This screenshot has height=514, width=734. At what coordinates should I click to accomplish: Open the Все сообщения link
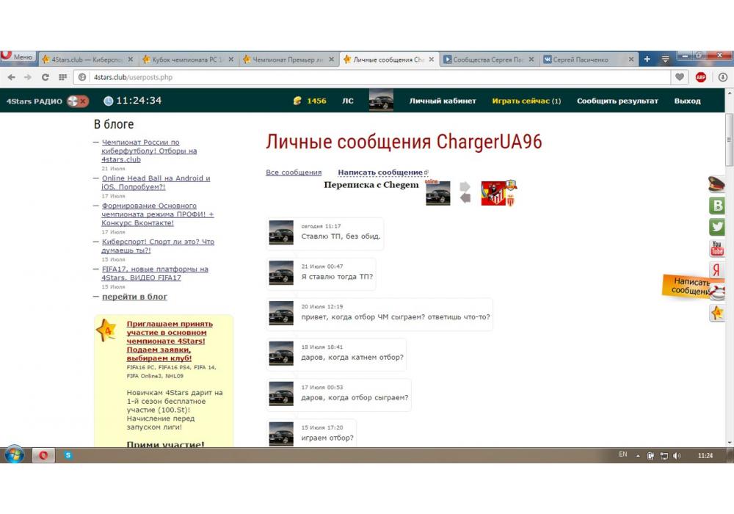[x=294, y=173]
